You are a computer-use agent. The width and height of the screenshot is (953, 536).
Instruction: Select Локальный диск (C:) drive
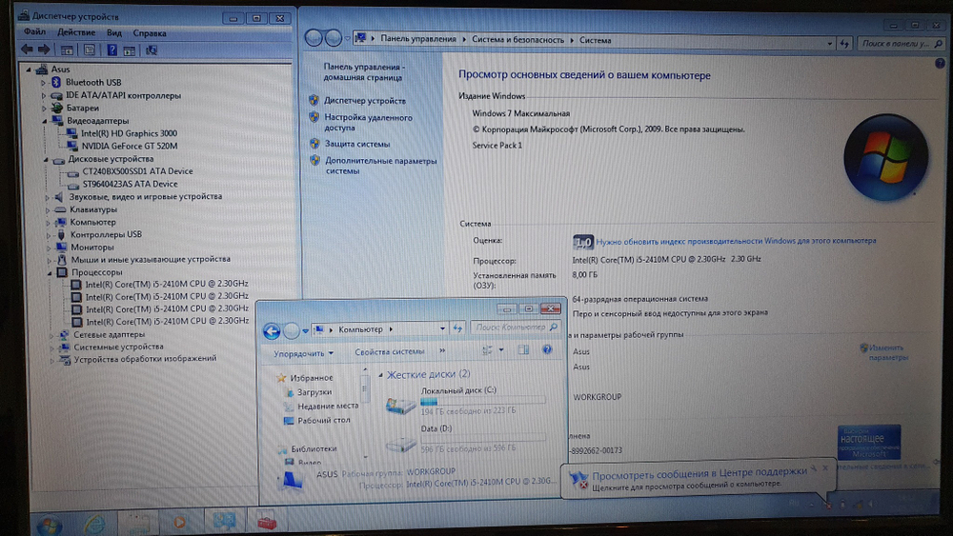tap(465, 401)
